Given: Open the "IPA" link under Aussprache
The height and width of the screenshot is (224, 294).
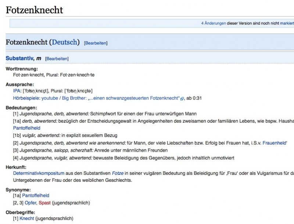Looking at the screenshot, I should tap(17, 91).
